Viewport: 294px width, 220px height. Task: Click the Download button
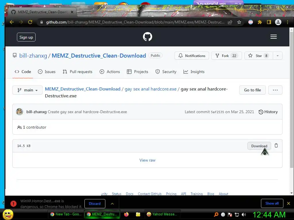click(259, 146)
